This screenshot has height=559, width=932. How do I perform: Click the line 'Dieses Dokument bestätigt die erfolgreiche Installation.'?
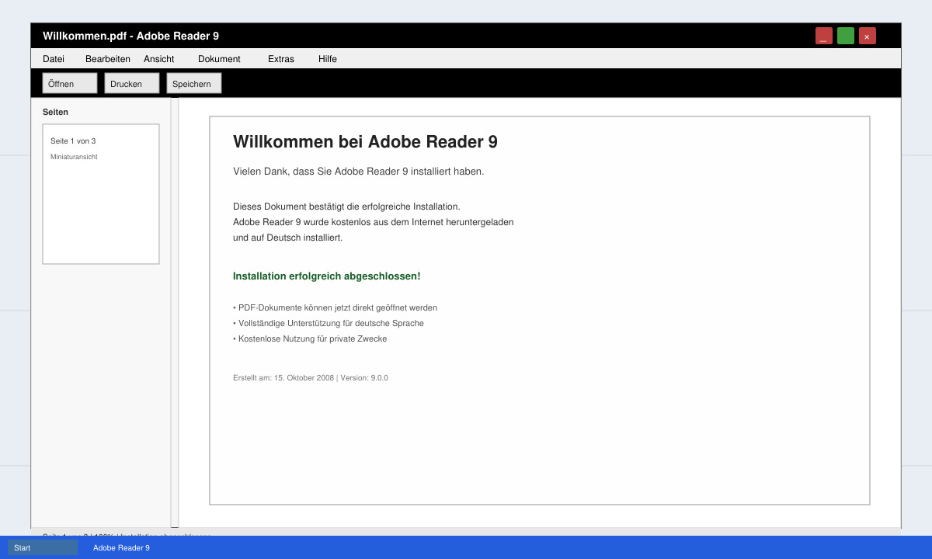[x=346, y=207]
